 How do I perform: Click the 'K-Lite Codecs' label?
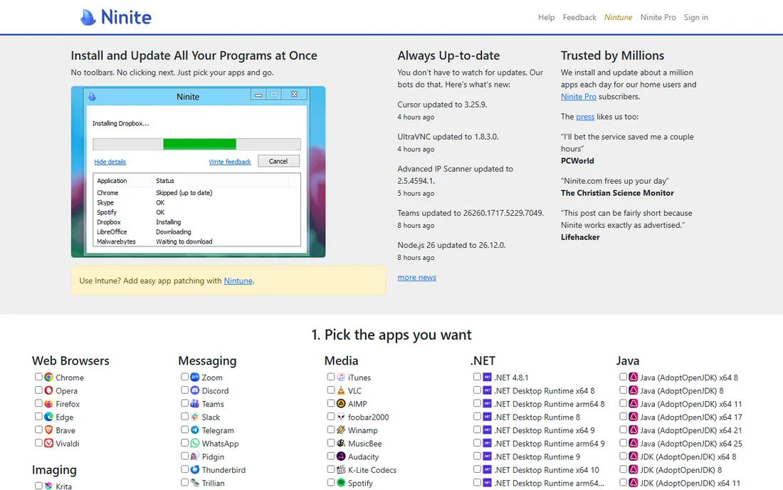click(372, 470)
